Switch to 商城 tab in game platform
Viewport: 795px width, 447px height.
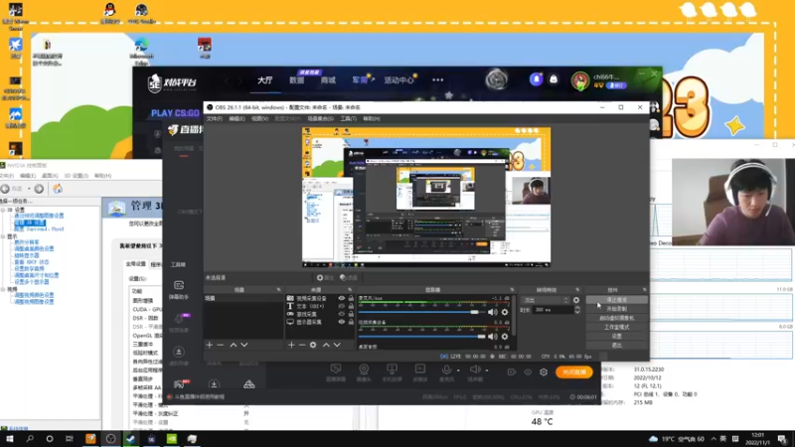(x=328, y=80)
